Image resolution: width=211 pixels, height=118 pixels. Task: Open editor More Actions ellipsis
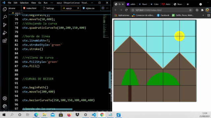(107, 8)
